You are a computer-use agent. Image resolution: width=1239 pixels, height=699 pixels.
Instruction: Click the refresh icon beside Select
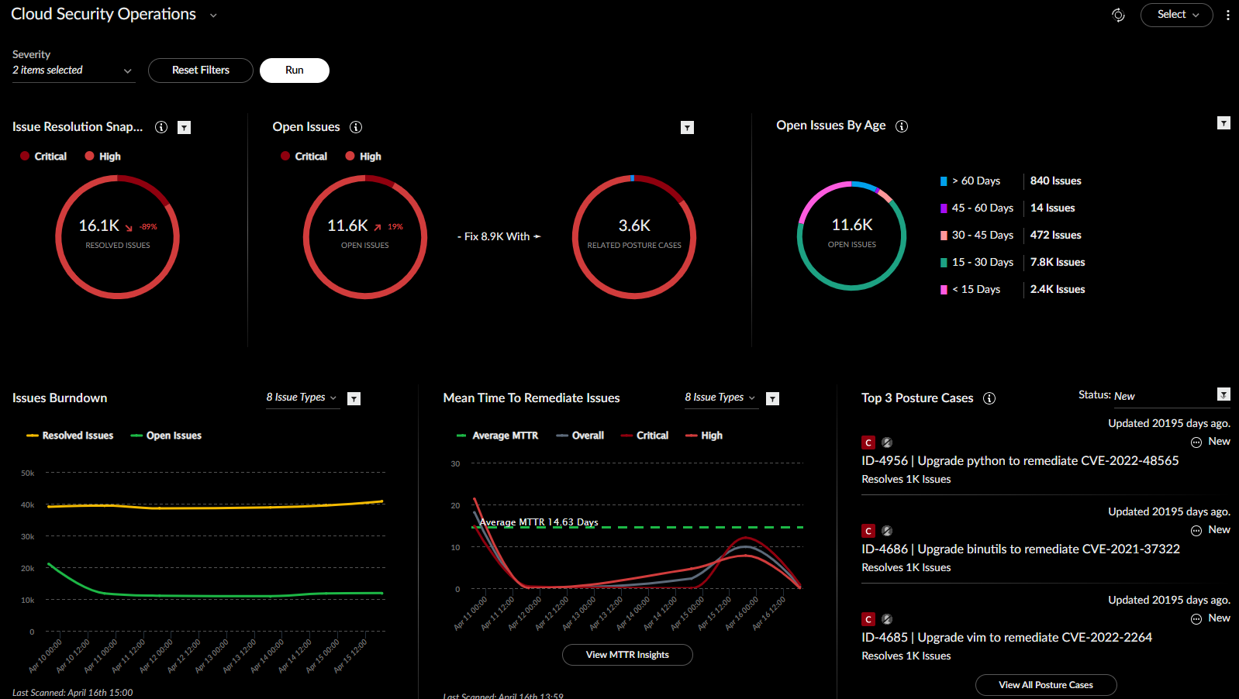(1118, 15)
